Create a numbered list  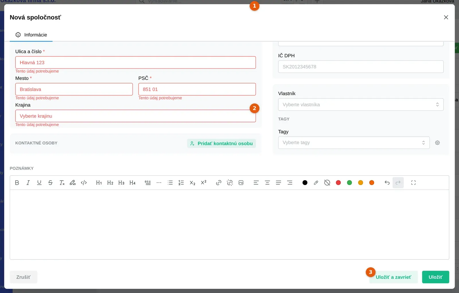click(181, 183)
